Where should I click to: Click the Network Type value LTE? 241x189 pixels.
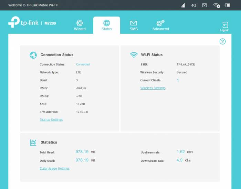(x=78, y=72)
